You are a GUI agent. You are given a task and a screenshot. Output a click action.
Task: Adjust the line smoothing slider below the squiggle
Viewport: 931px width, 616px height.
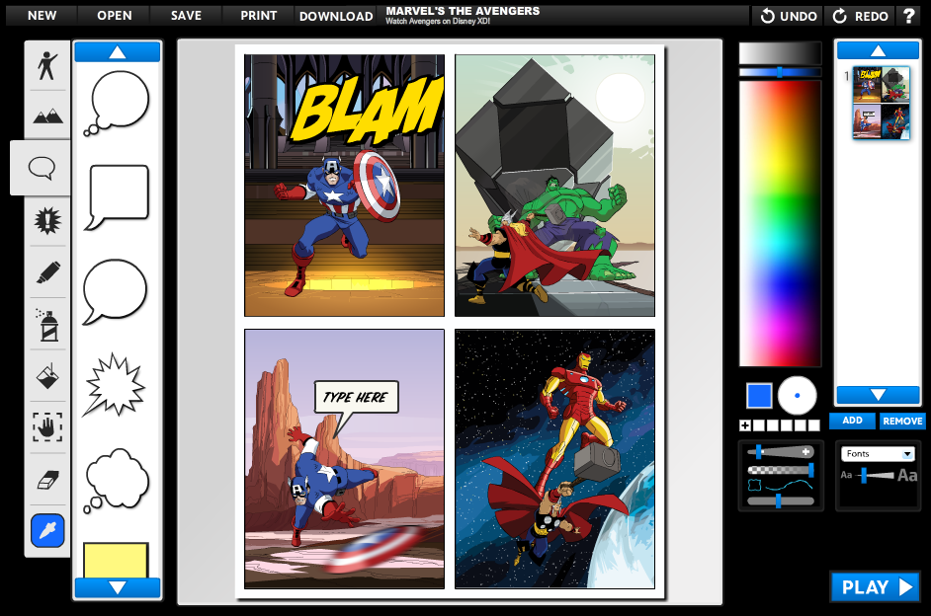(780, 501)
